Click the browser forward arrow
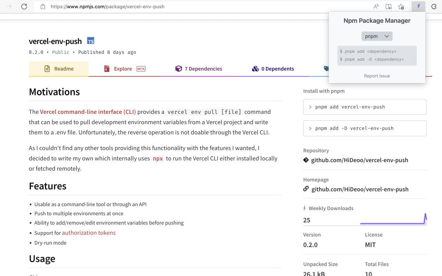The width and height of the screenshot is (442, 276). [x=9, y=7]
